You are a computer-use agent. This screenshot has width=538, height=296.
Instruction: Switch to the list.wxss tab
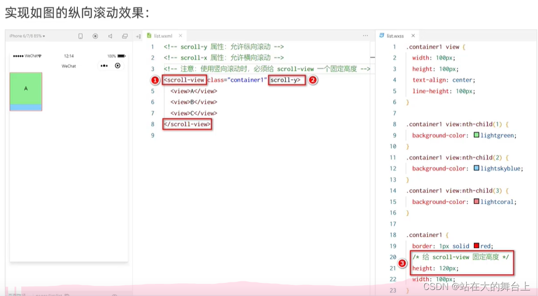click(x=395, y=36)
